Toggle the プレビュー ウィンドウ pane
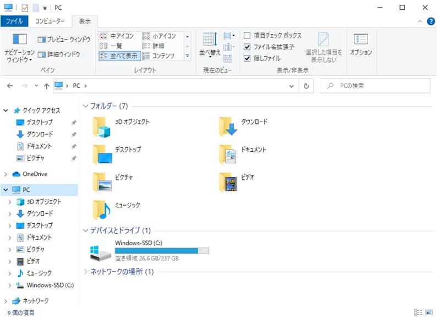Viewport: 437px width, 319px height. (64, 40)
